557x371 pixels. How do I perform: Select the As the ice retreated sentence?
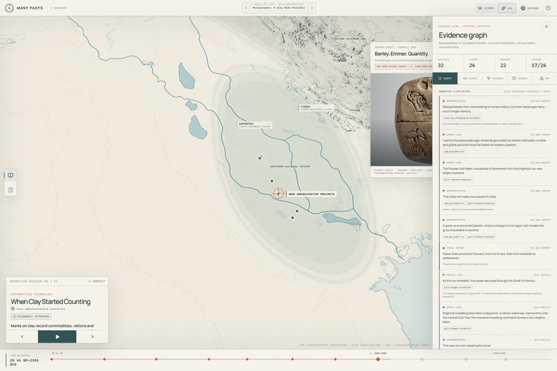(489, 280)
